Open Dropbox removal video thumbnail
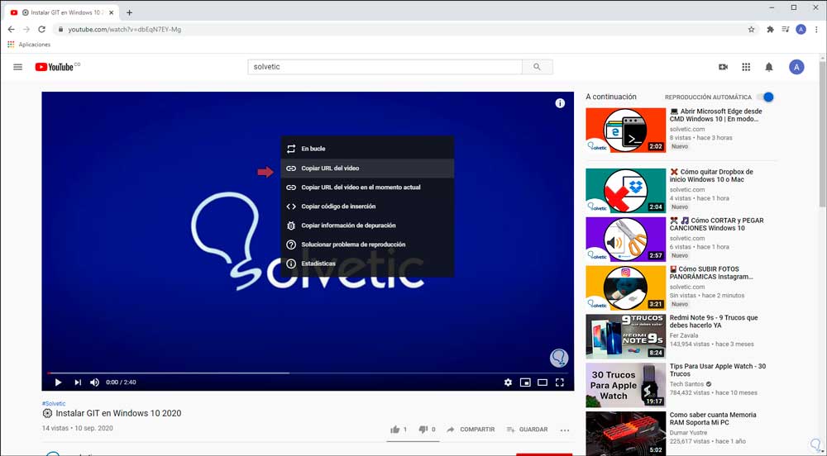Viewport: 827px width, 456px height. pyautogui.click(x=625, y=191)
